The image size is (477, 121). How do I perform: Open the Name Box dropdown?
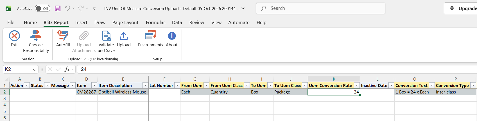click(x=35, y=69)
